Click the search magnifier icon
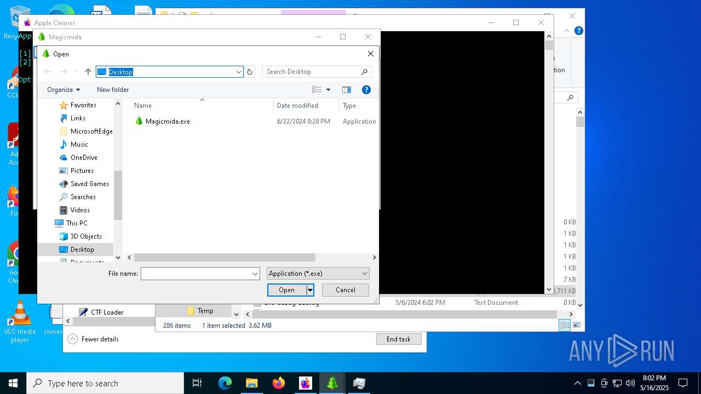This screenshot has height=394, width=701. tap(364, 72)
